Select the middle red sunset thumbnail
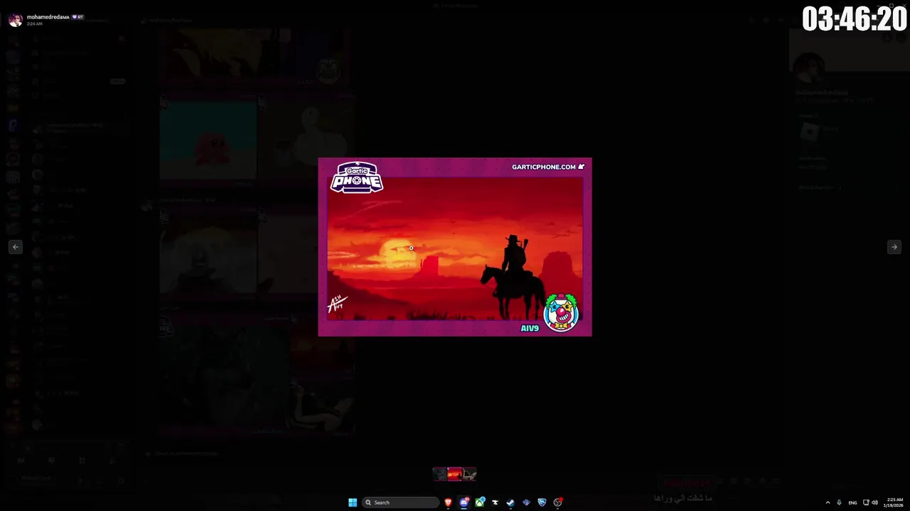 point(454,474)
